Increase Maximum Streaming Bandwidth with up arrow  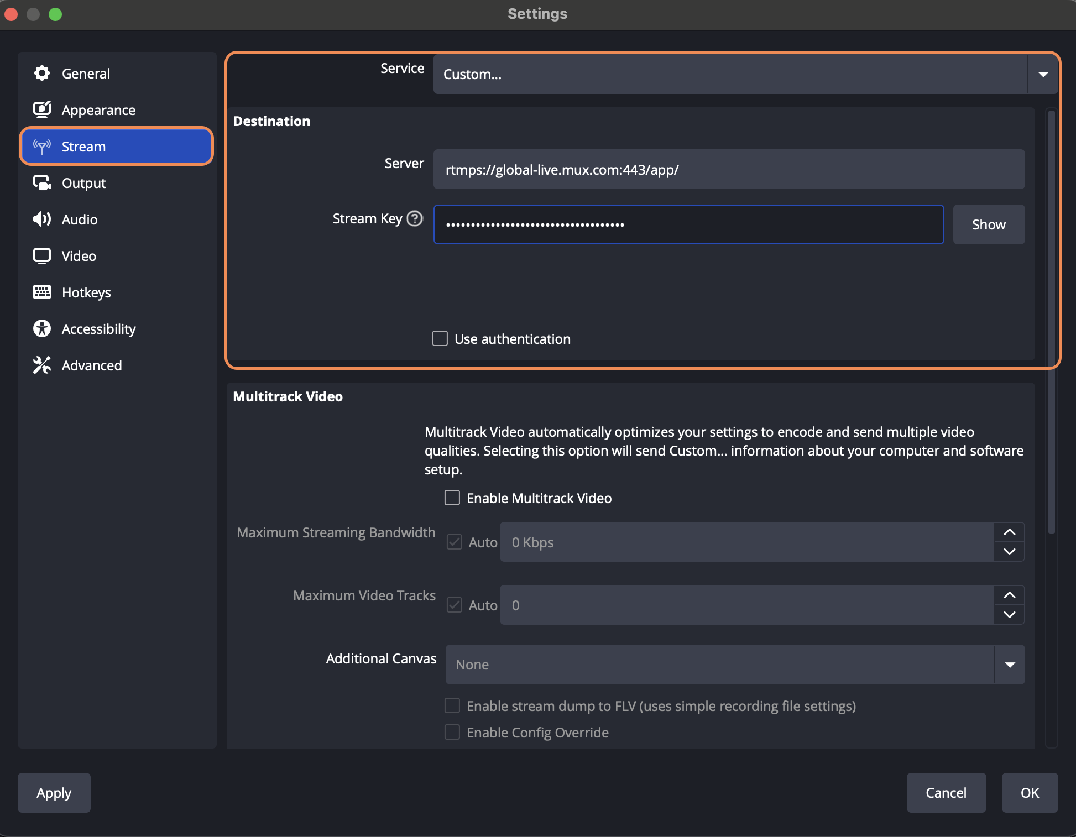[1009, 532]
